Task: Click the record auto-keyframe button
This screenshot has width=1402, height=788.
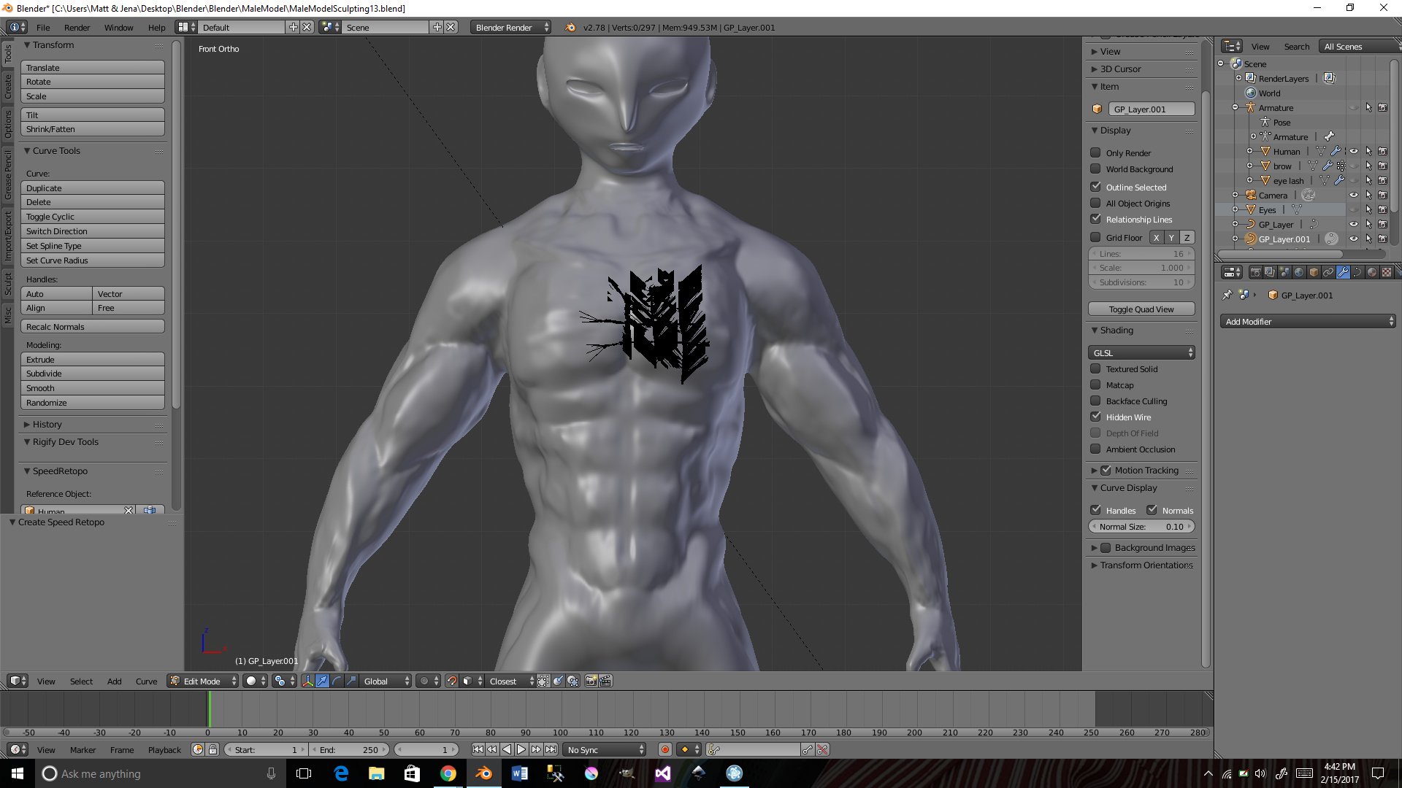Action: [665, 749]
